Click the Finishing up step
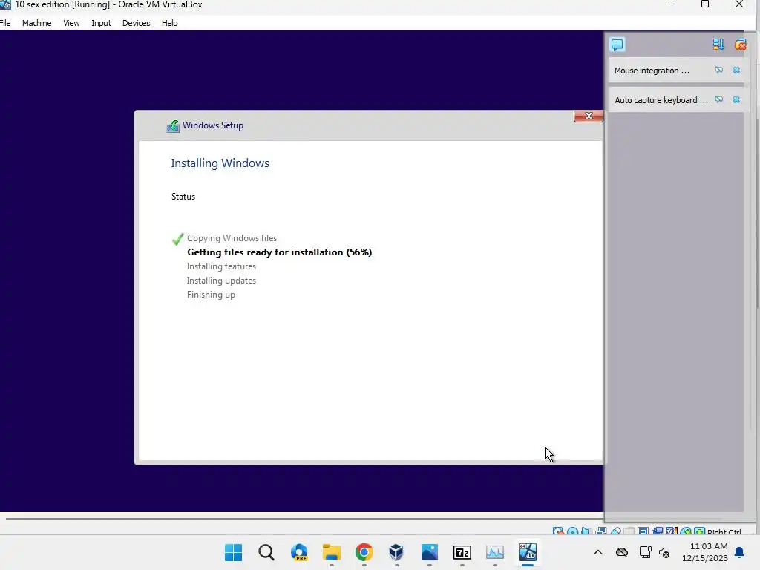760x570 pixels. [x=211, y=295]
